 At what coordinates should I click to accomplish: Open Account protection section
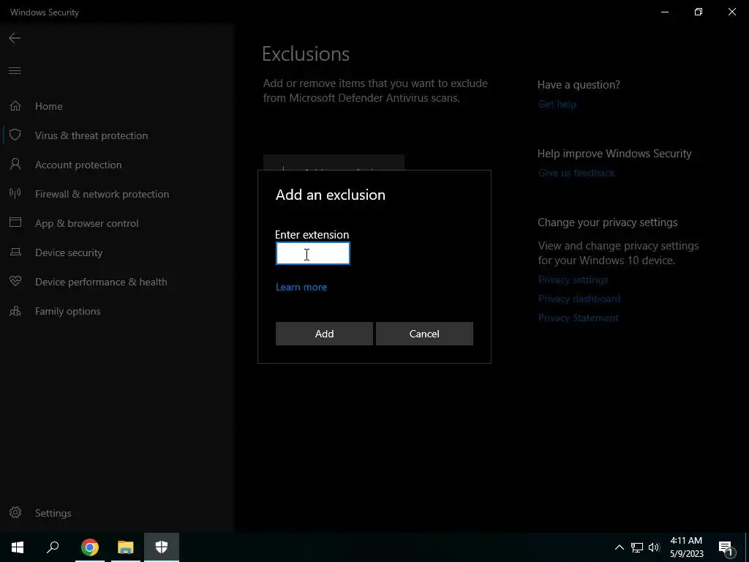(78, 165)
